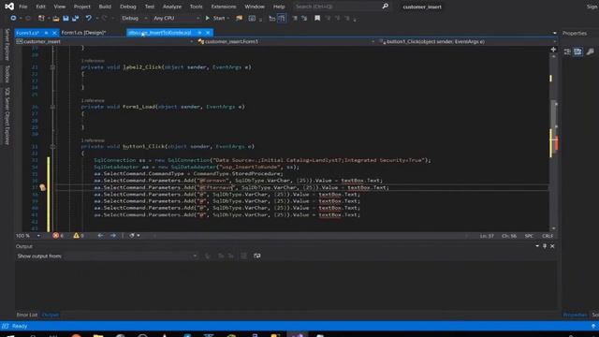Screen dimensions: 599x337
Task: Close the Output panel
Action: coord(552,246)
